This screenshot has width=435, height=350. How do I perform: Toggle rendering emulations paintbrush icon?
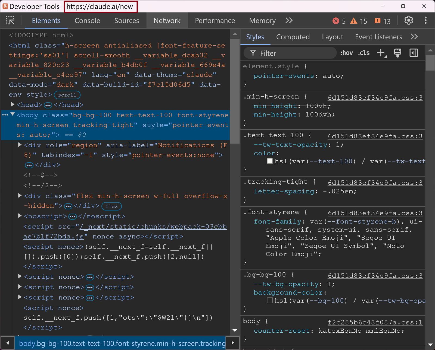coord(397,53)
